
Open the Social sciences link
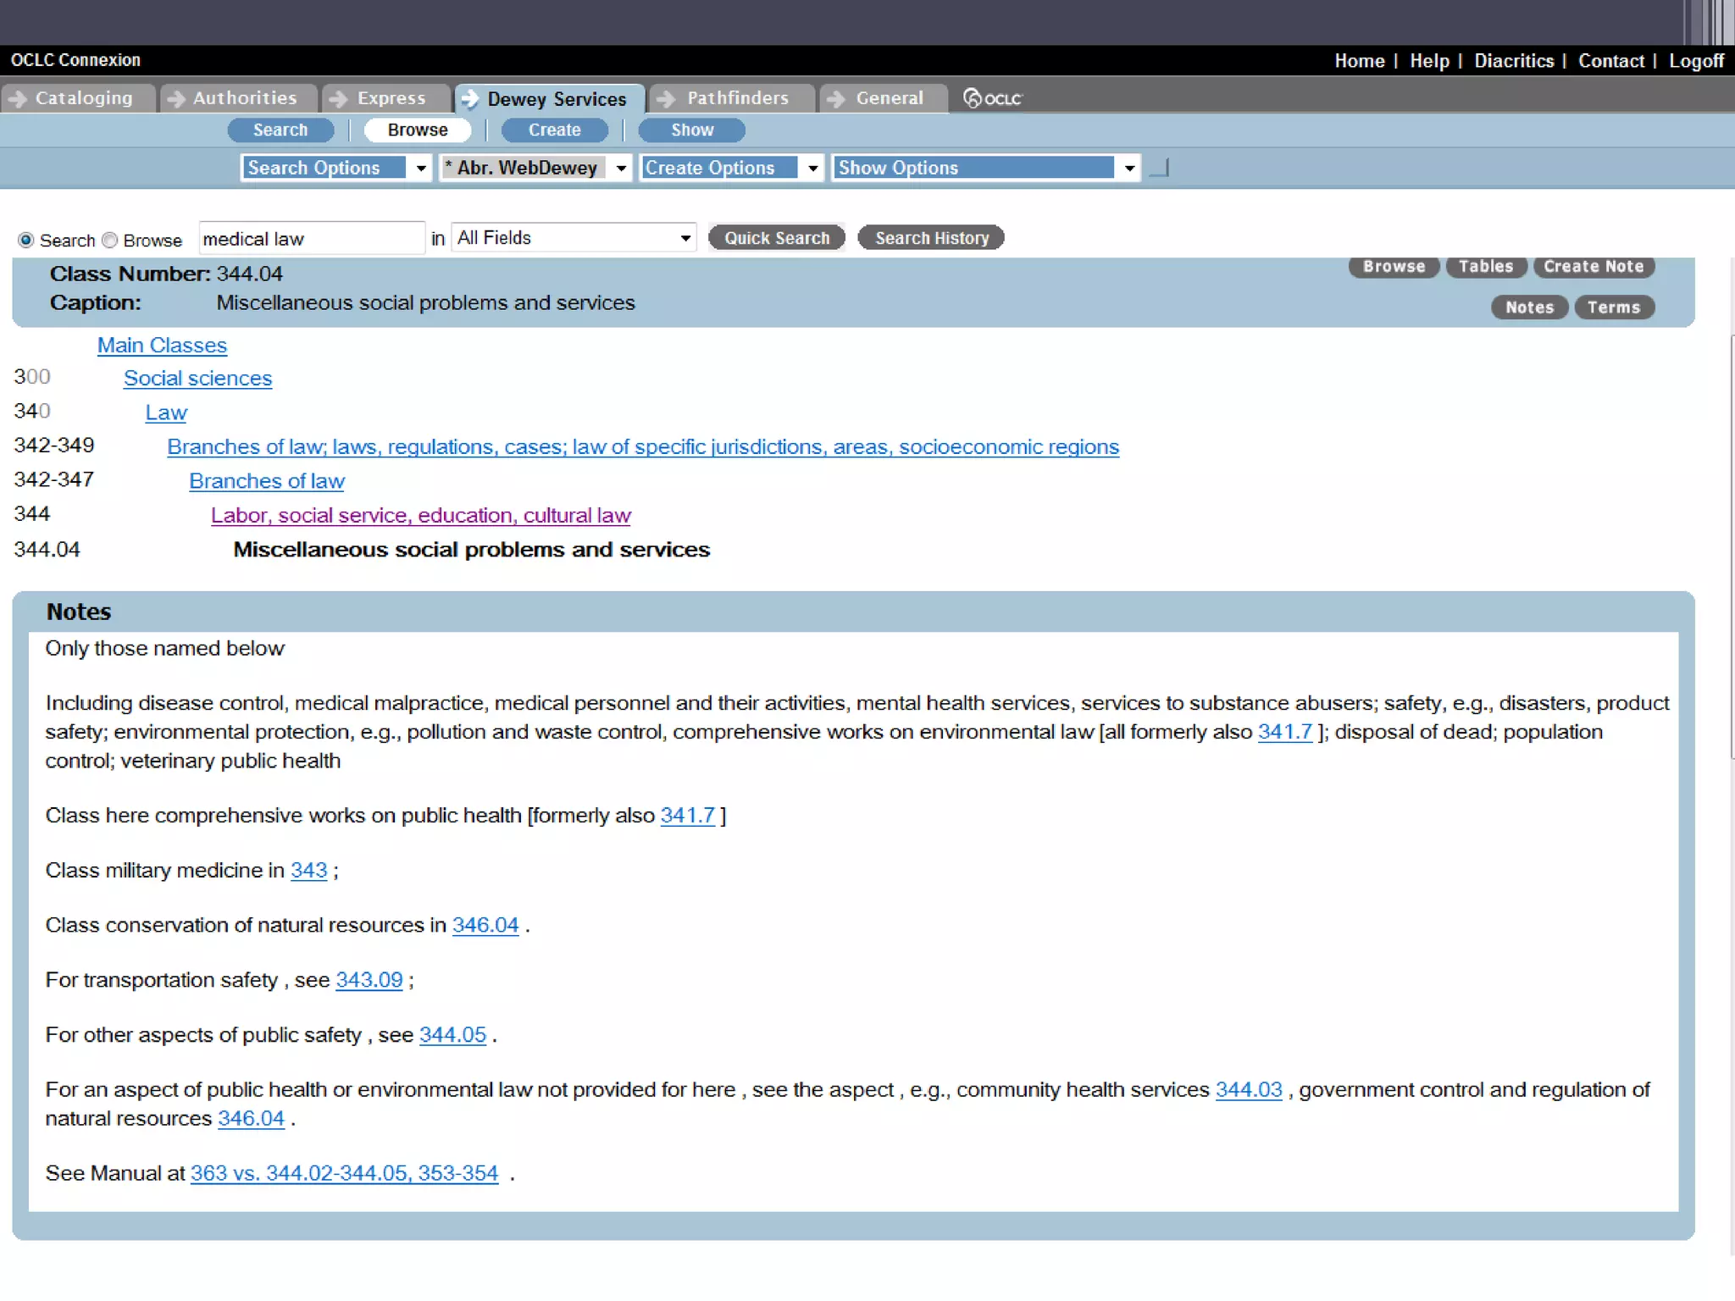click(x=197, y=378)
